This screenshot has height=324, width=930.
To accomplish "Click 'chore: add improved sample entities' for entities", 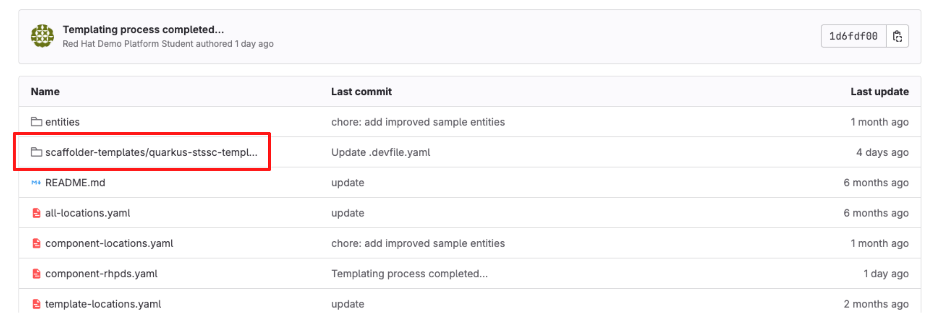I will click(x=418, y=122).
